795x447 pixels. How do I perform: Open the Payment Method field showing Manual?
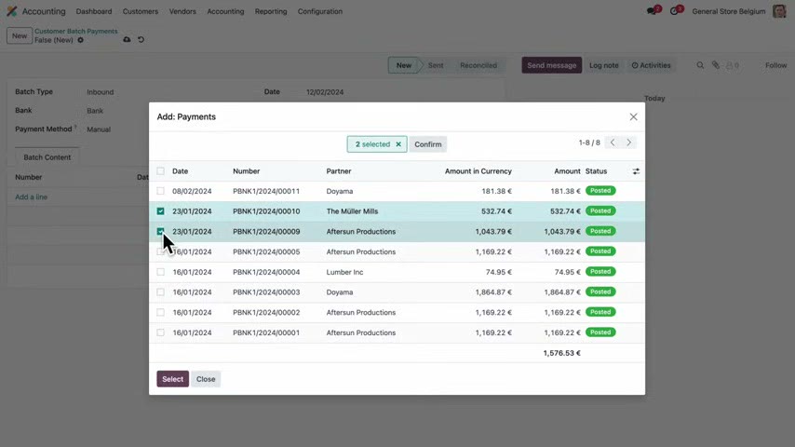[99, 129]
